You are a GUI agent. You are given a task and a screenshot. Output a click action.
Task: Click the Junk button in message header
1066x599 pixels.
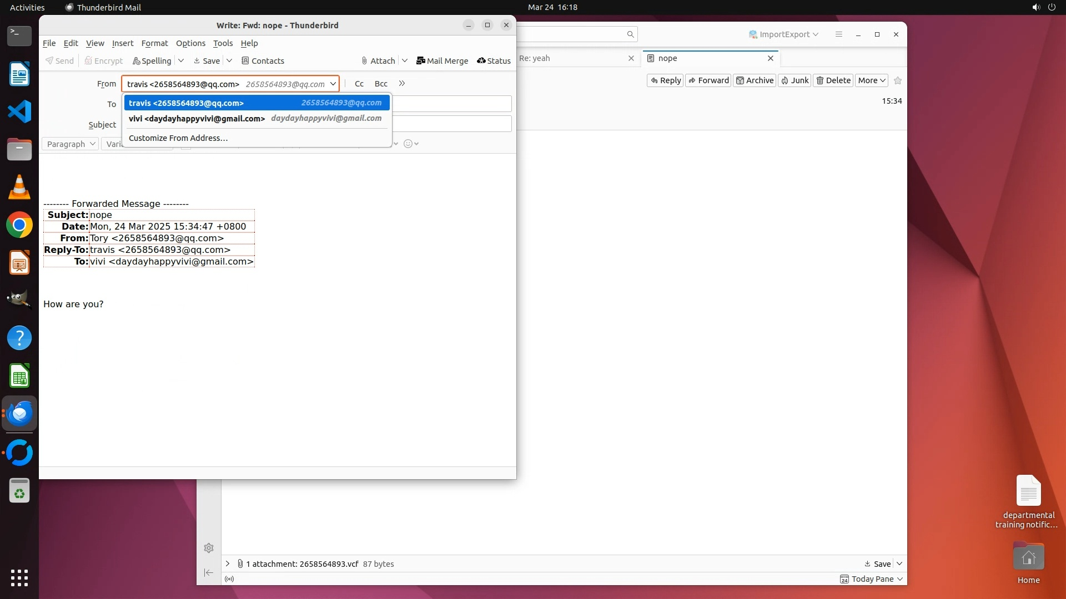[x=795, y=80]
